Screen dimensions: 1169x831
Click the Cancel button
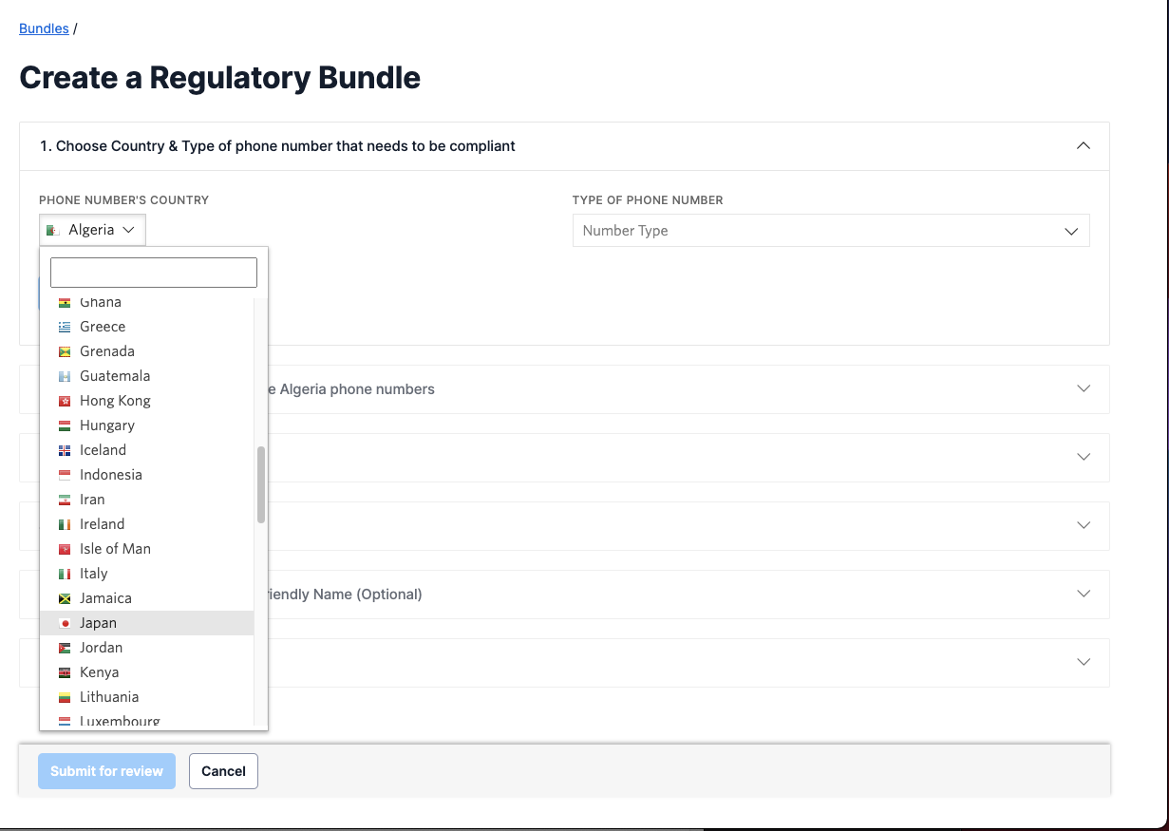point(223,771)
